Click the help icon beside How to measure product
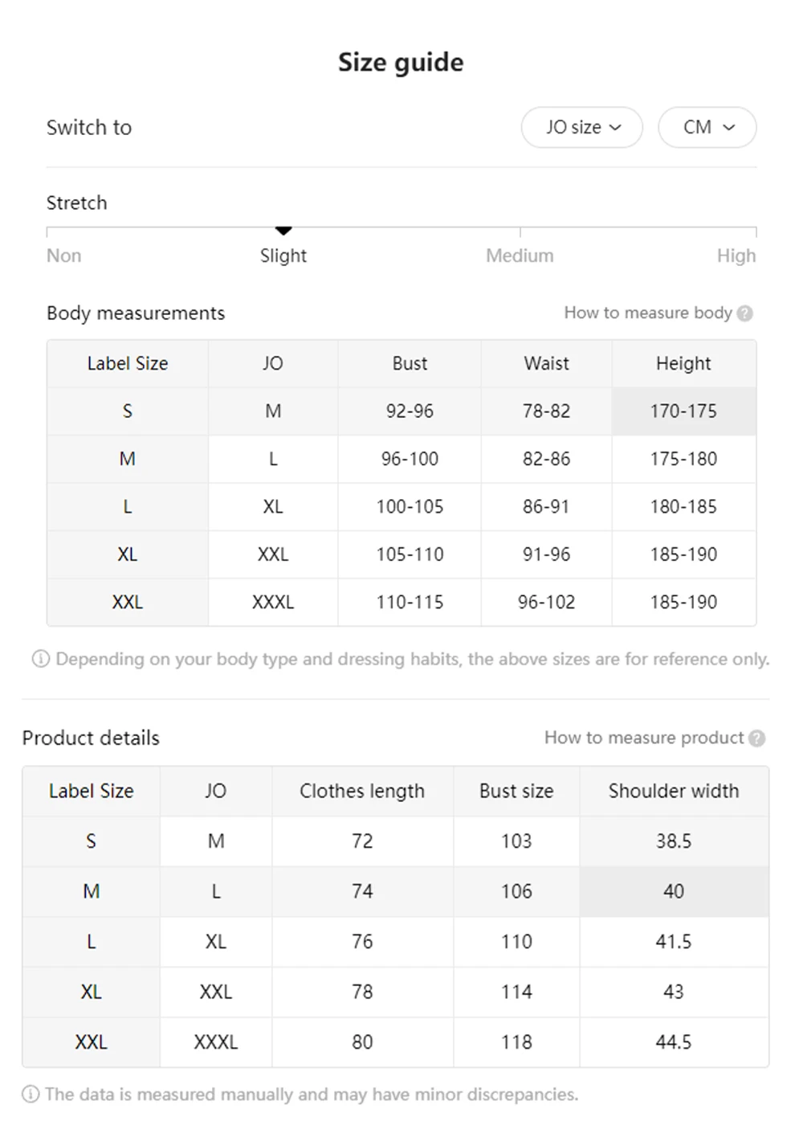Image resolution: width=803 pixels, height=1121 pixels. [757, 738]
